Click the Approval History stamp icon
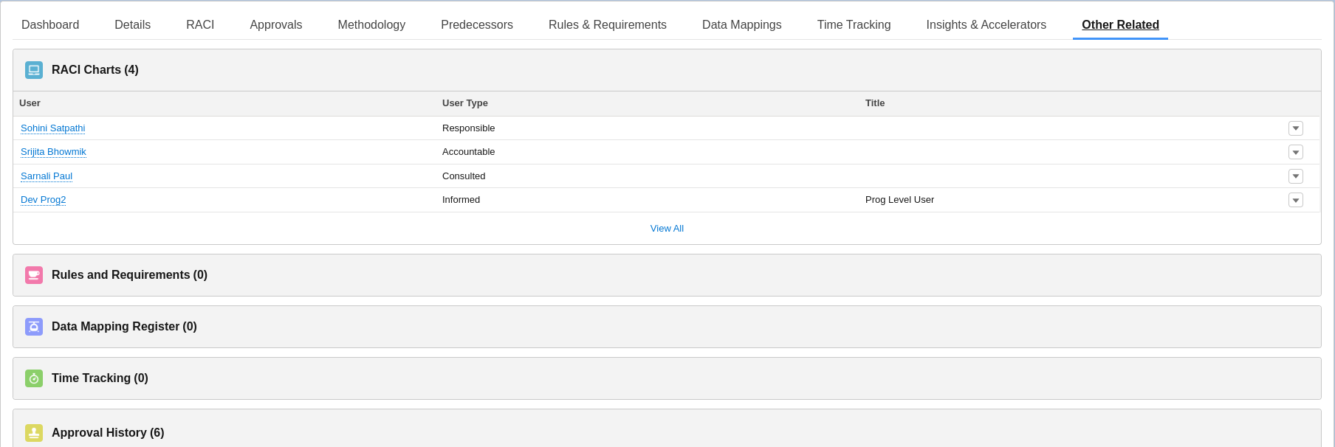Screen dimensions: 1335x447 coord(34,433)
